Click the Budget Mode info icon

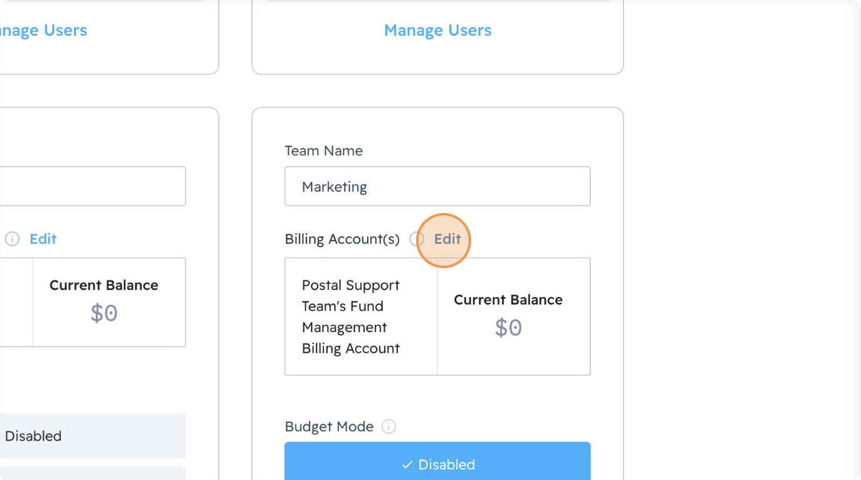pyautogui.click(x=389, y=427)
